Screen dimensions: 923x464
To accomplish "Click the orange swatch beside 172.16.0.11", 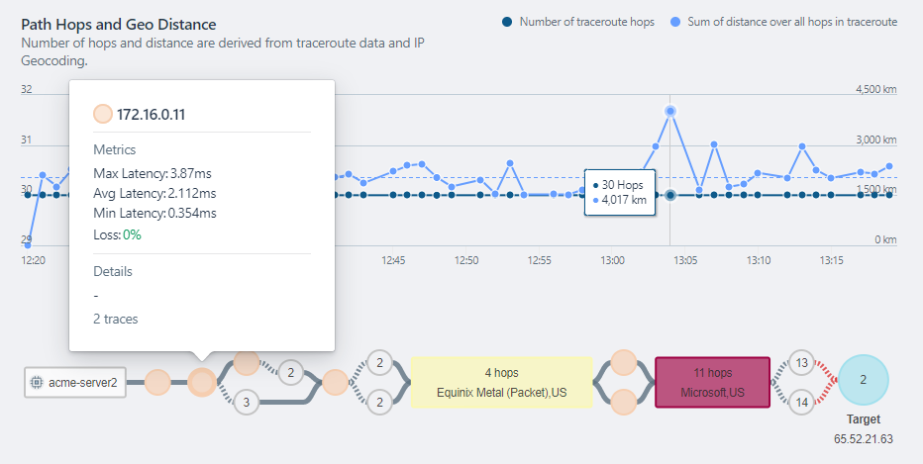I will [102, 114].
